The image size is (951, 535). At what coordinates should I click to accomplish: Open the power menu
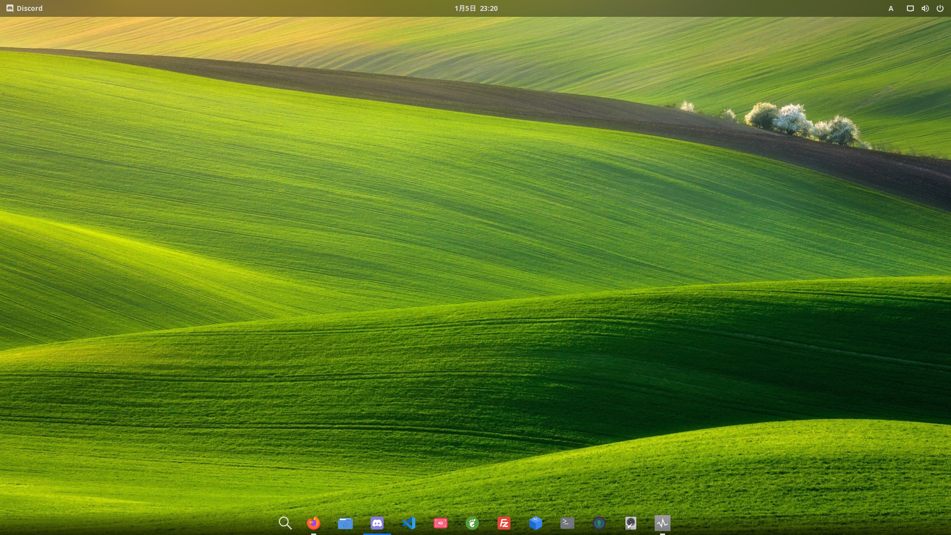[940, 8]
